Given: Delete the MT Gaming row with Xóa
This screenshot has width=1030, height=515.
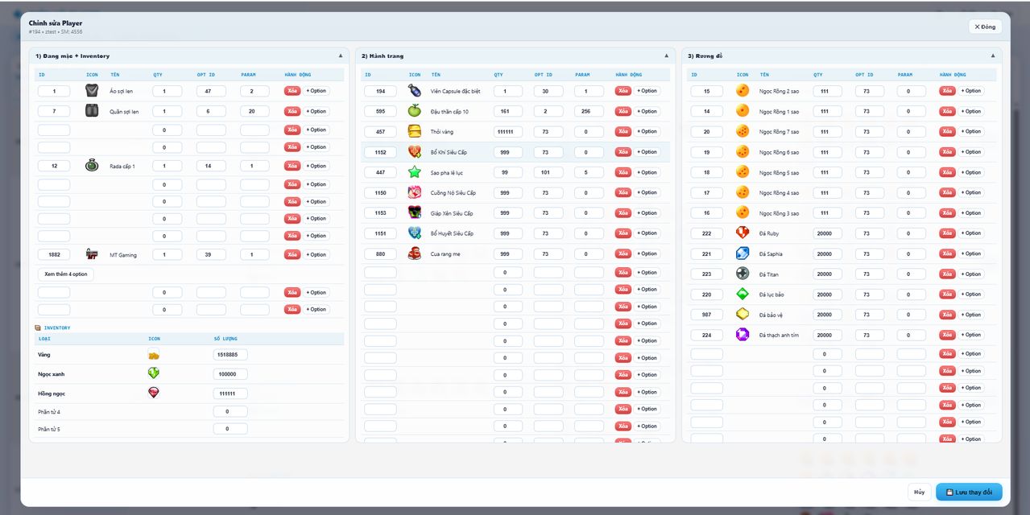Looking at the screenshot, I should pos(292,254).
